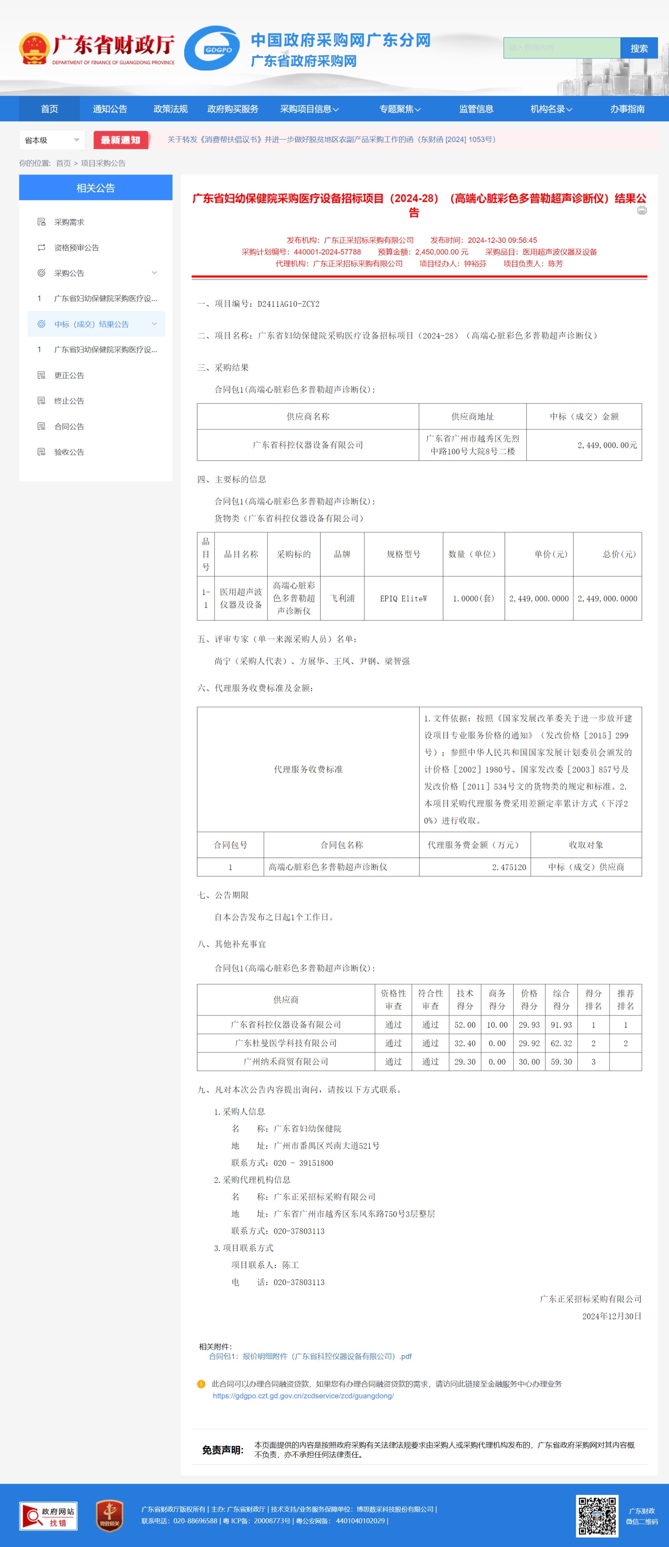Click the printer icon beside the announcement title
This screenshot has height=1547, width=669.
click(642, 210)
